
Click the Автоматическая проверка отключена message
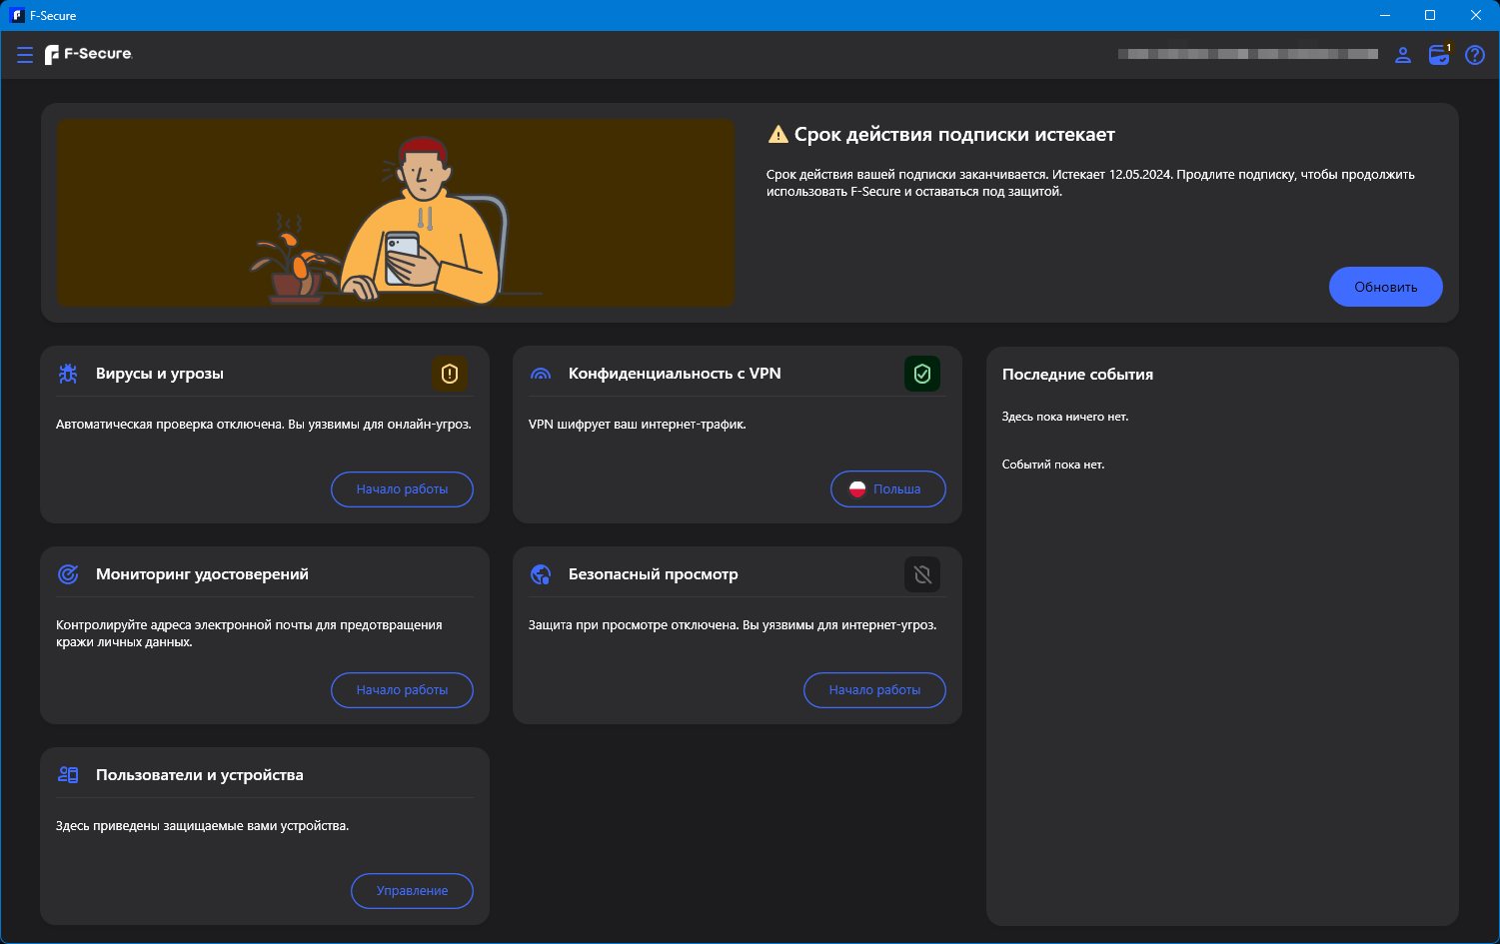coord(264,425)
